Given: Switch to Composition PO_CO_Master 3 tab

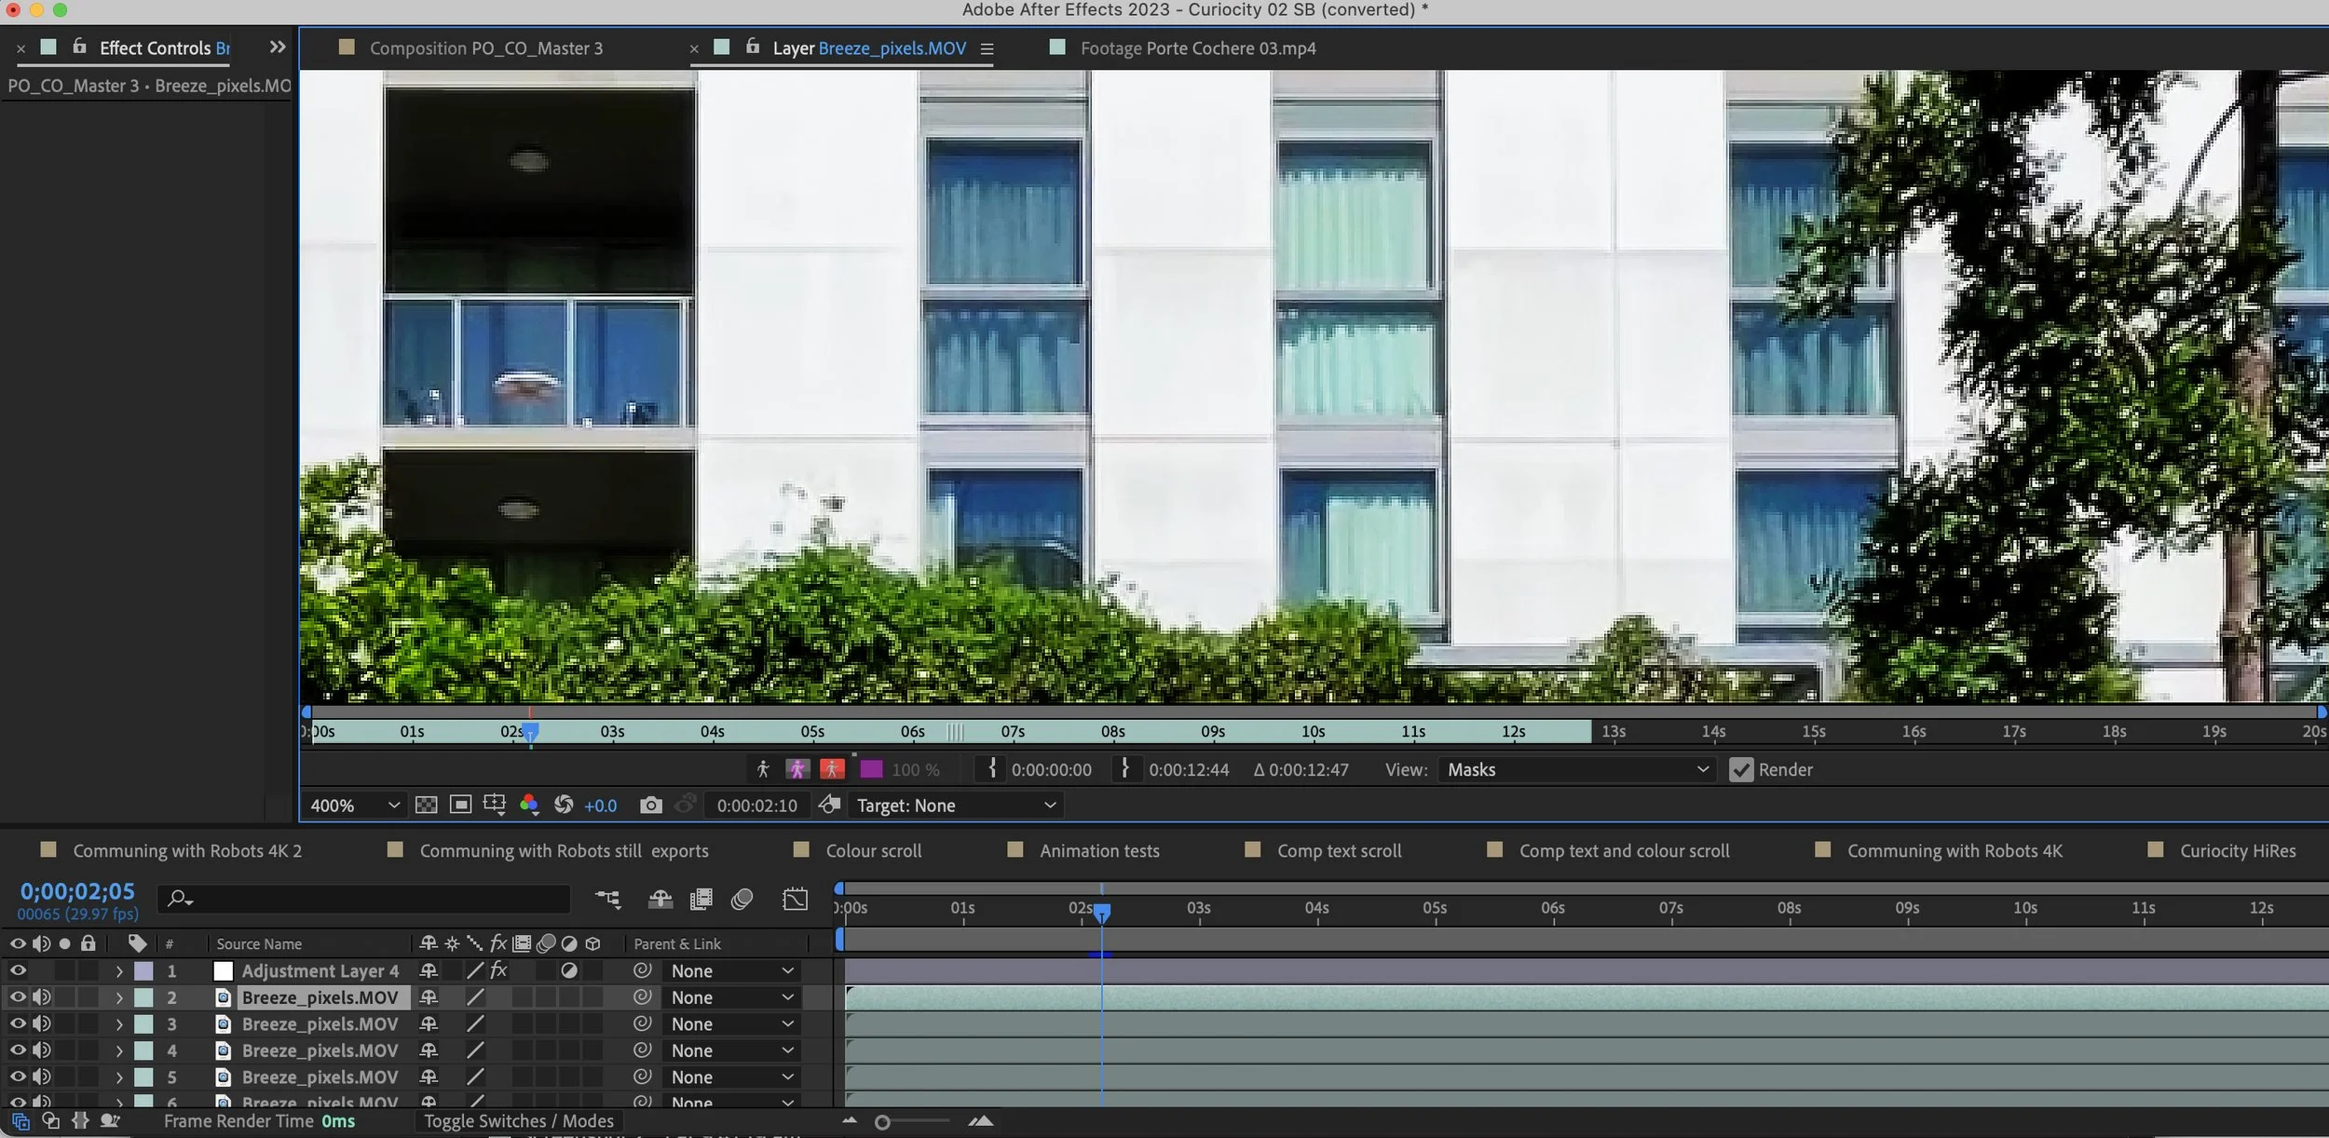Looking at the screenshot, I should [485, 48].
